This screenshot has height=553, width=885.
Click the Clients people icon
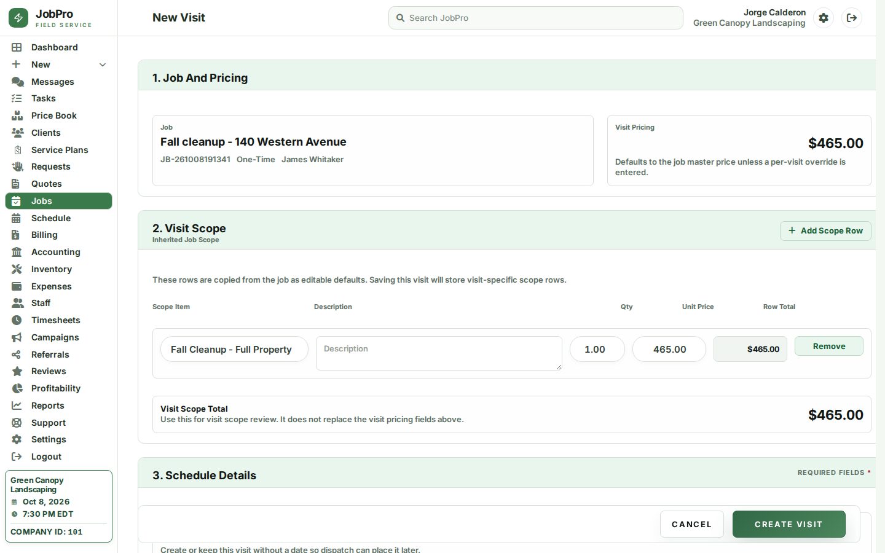click(17, 133)
